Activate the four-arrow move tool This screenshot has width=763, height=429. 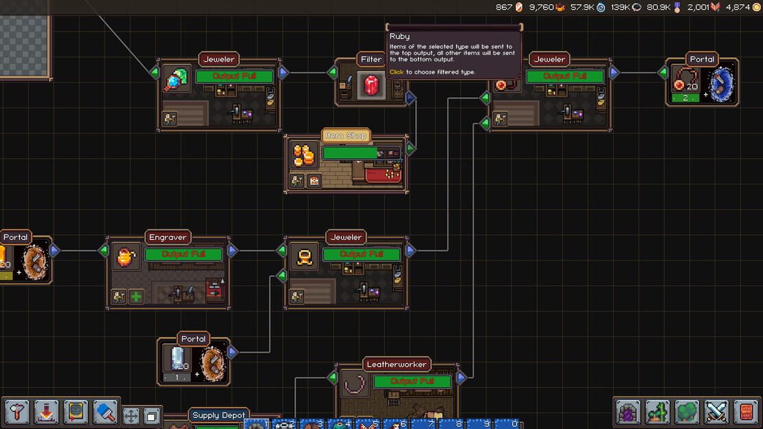tap(131, 417)
